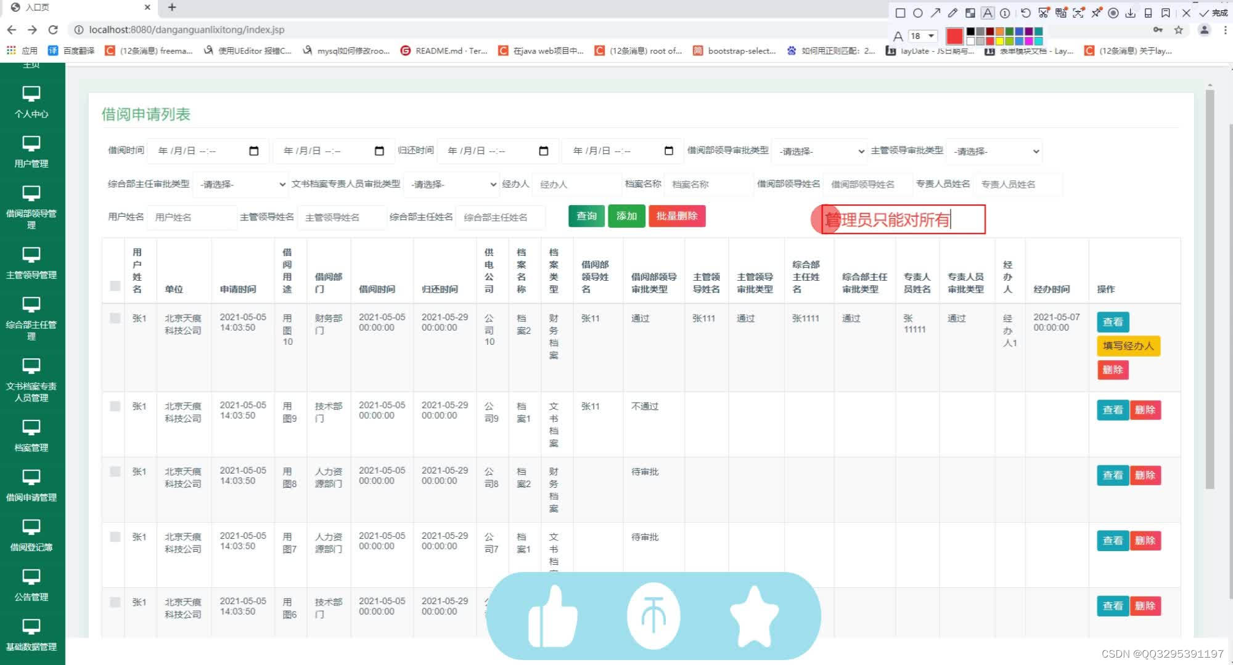Open a new browser tab
Image resolution: width=1233 pixels, height=665 pixels.
pos(172,7)
